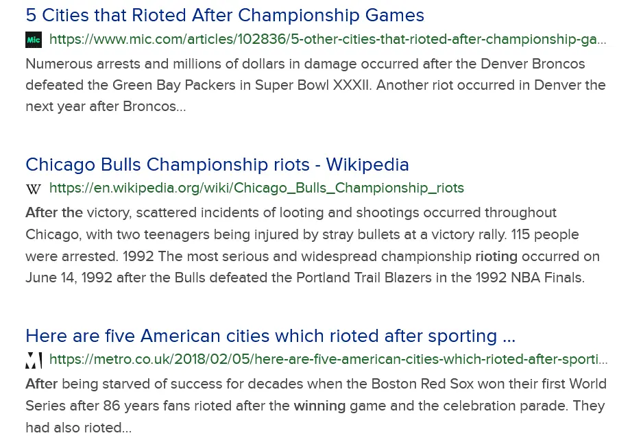This screenshot has width=630, height=442.
Task: Click the en.wikipedia.org URL link
Action: pyautogui.click(x=256, y=188)
